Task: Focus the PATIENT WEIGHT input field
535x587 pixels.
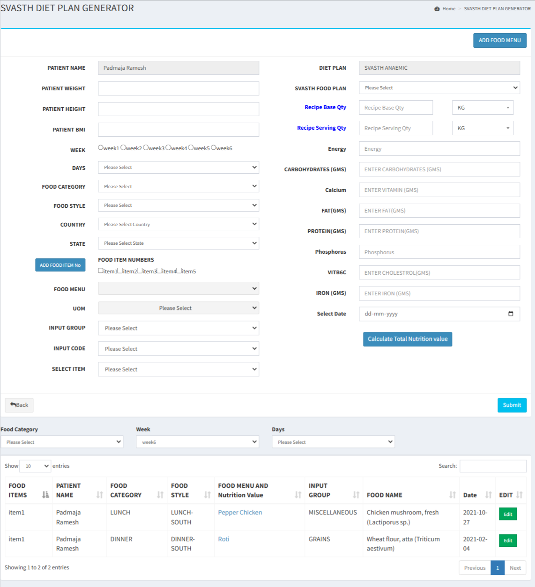Action: (178, 88)
